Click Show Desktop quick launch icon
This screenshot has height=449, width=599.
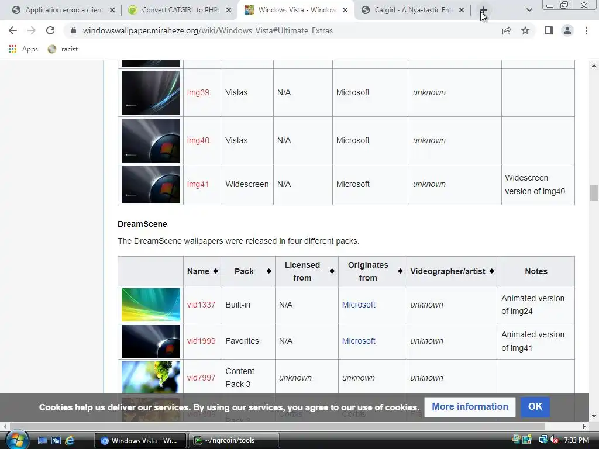(x=42, y=441)
